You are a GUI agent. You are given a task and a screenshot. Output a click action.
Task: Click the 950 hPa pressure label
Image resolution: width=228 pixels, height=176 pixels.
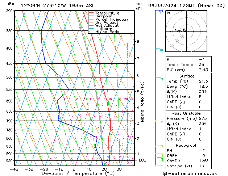coord(10,161)
